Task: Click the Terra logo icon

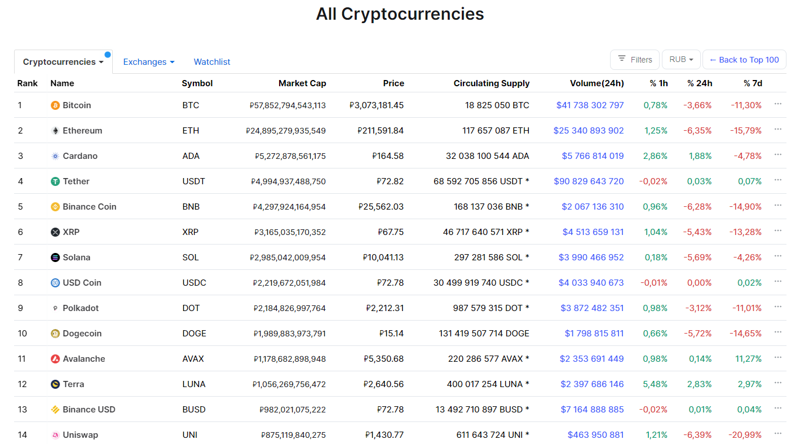Action: 55,384
